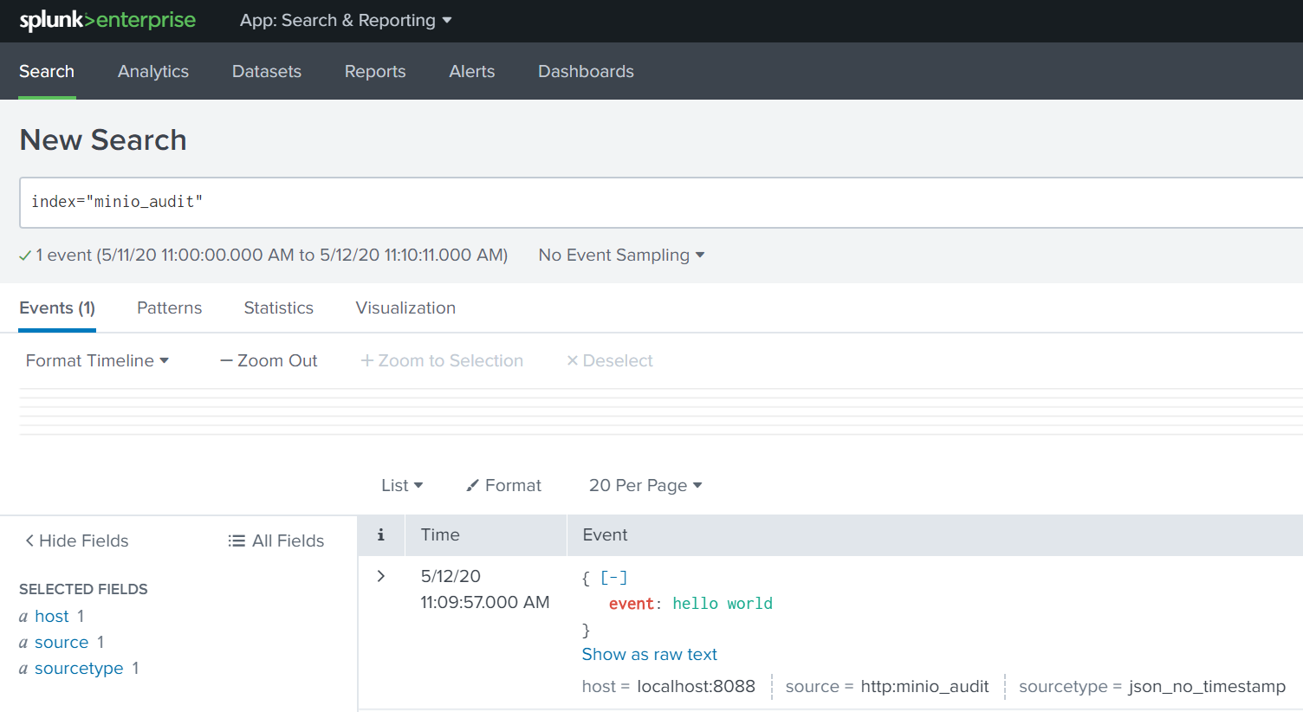Expand the event row using the arrow
This screenshot has height=712, width=1303.
380,574
